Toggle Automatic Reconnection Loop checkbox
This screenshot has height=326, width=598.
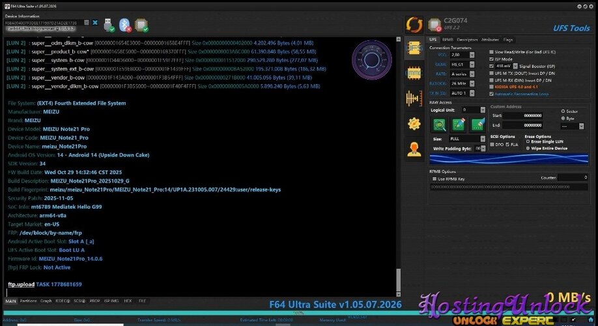[492, 94]
